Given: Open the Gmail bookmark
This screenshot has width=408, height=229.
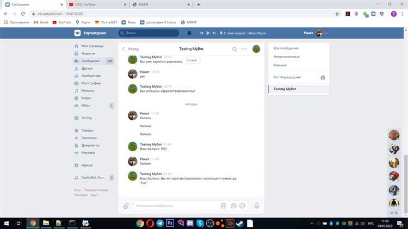Looking at the screenshot, I should point(41,22).
